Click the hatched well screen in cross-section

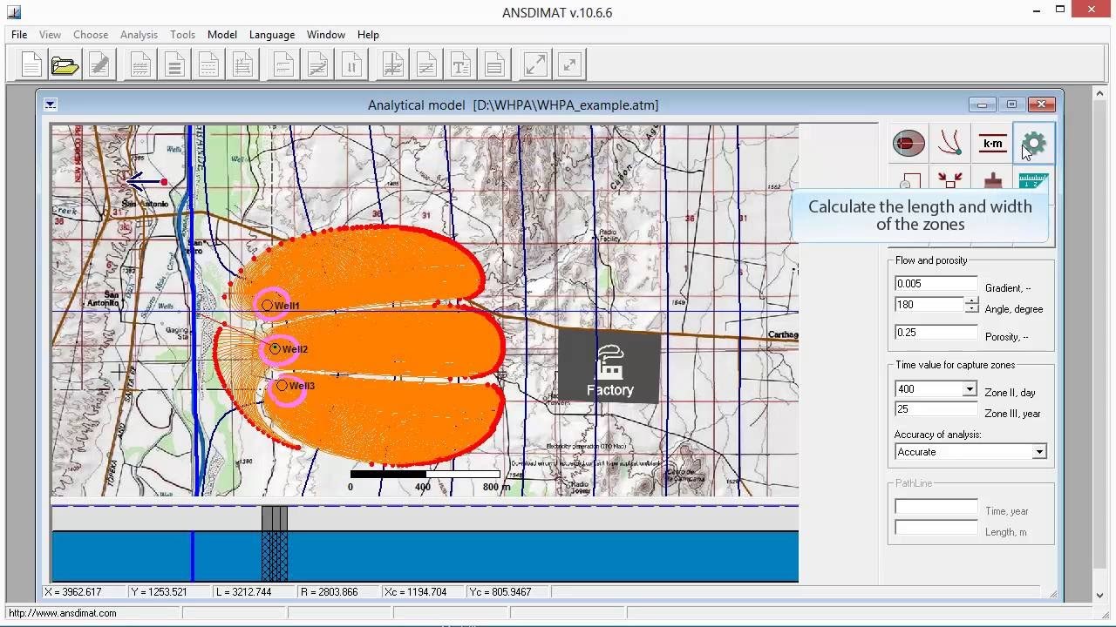point(275,556)
